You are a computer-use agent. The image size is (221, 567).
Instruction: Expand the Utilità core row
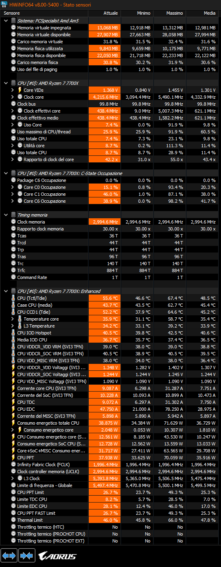(x=13, y=146)
